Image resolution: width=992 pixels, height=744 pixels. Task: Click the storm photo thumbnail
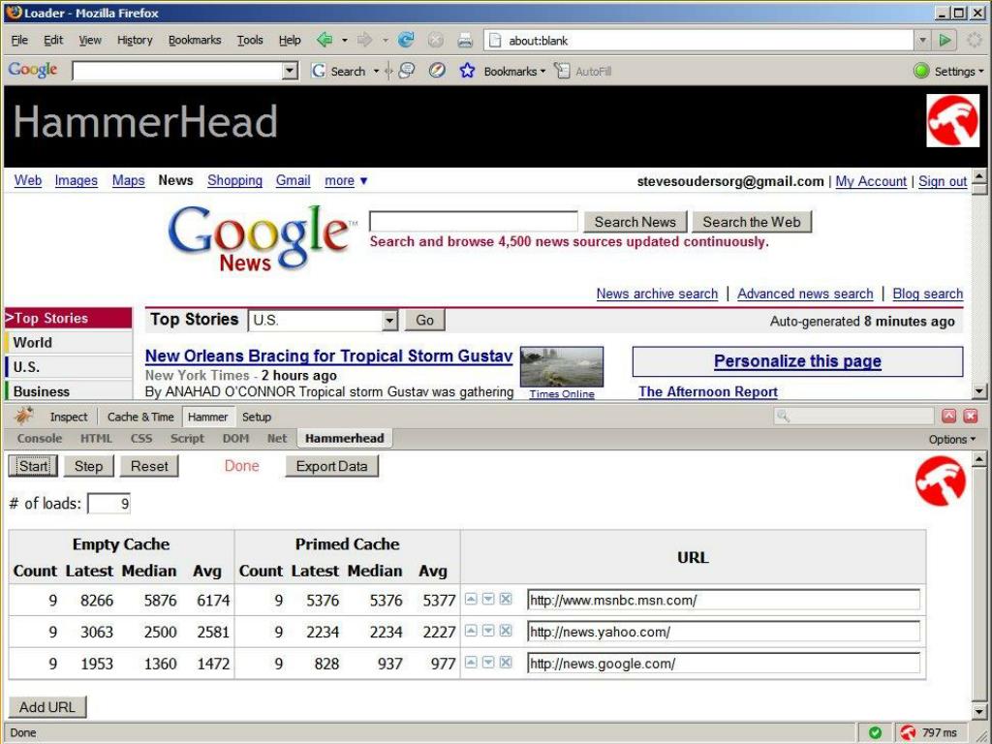click(562, 366)
